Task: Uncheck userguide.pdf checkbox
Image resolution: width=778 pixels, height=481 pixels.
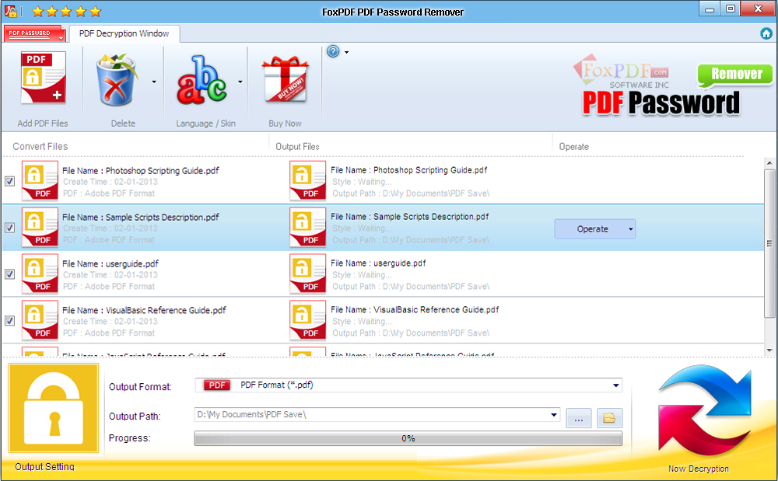Action: 9,274
